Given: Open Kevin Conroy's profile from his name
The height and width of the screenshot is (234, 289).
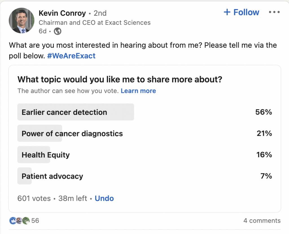Looking at the screenshot, I should [x=62, y=13].
